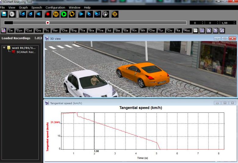
Task: Select the SCANeR Rec... tree item
Action: click(26, 52)
